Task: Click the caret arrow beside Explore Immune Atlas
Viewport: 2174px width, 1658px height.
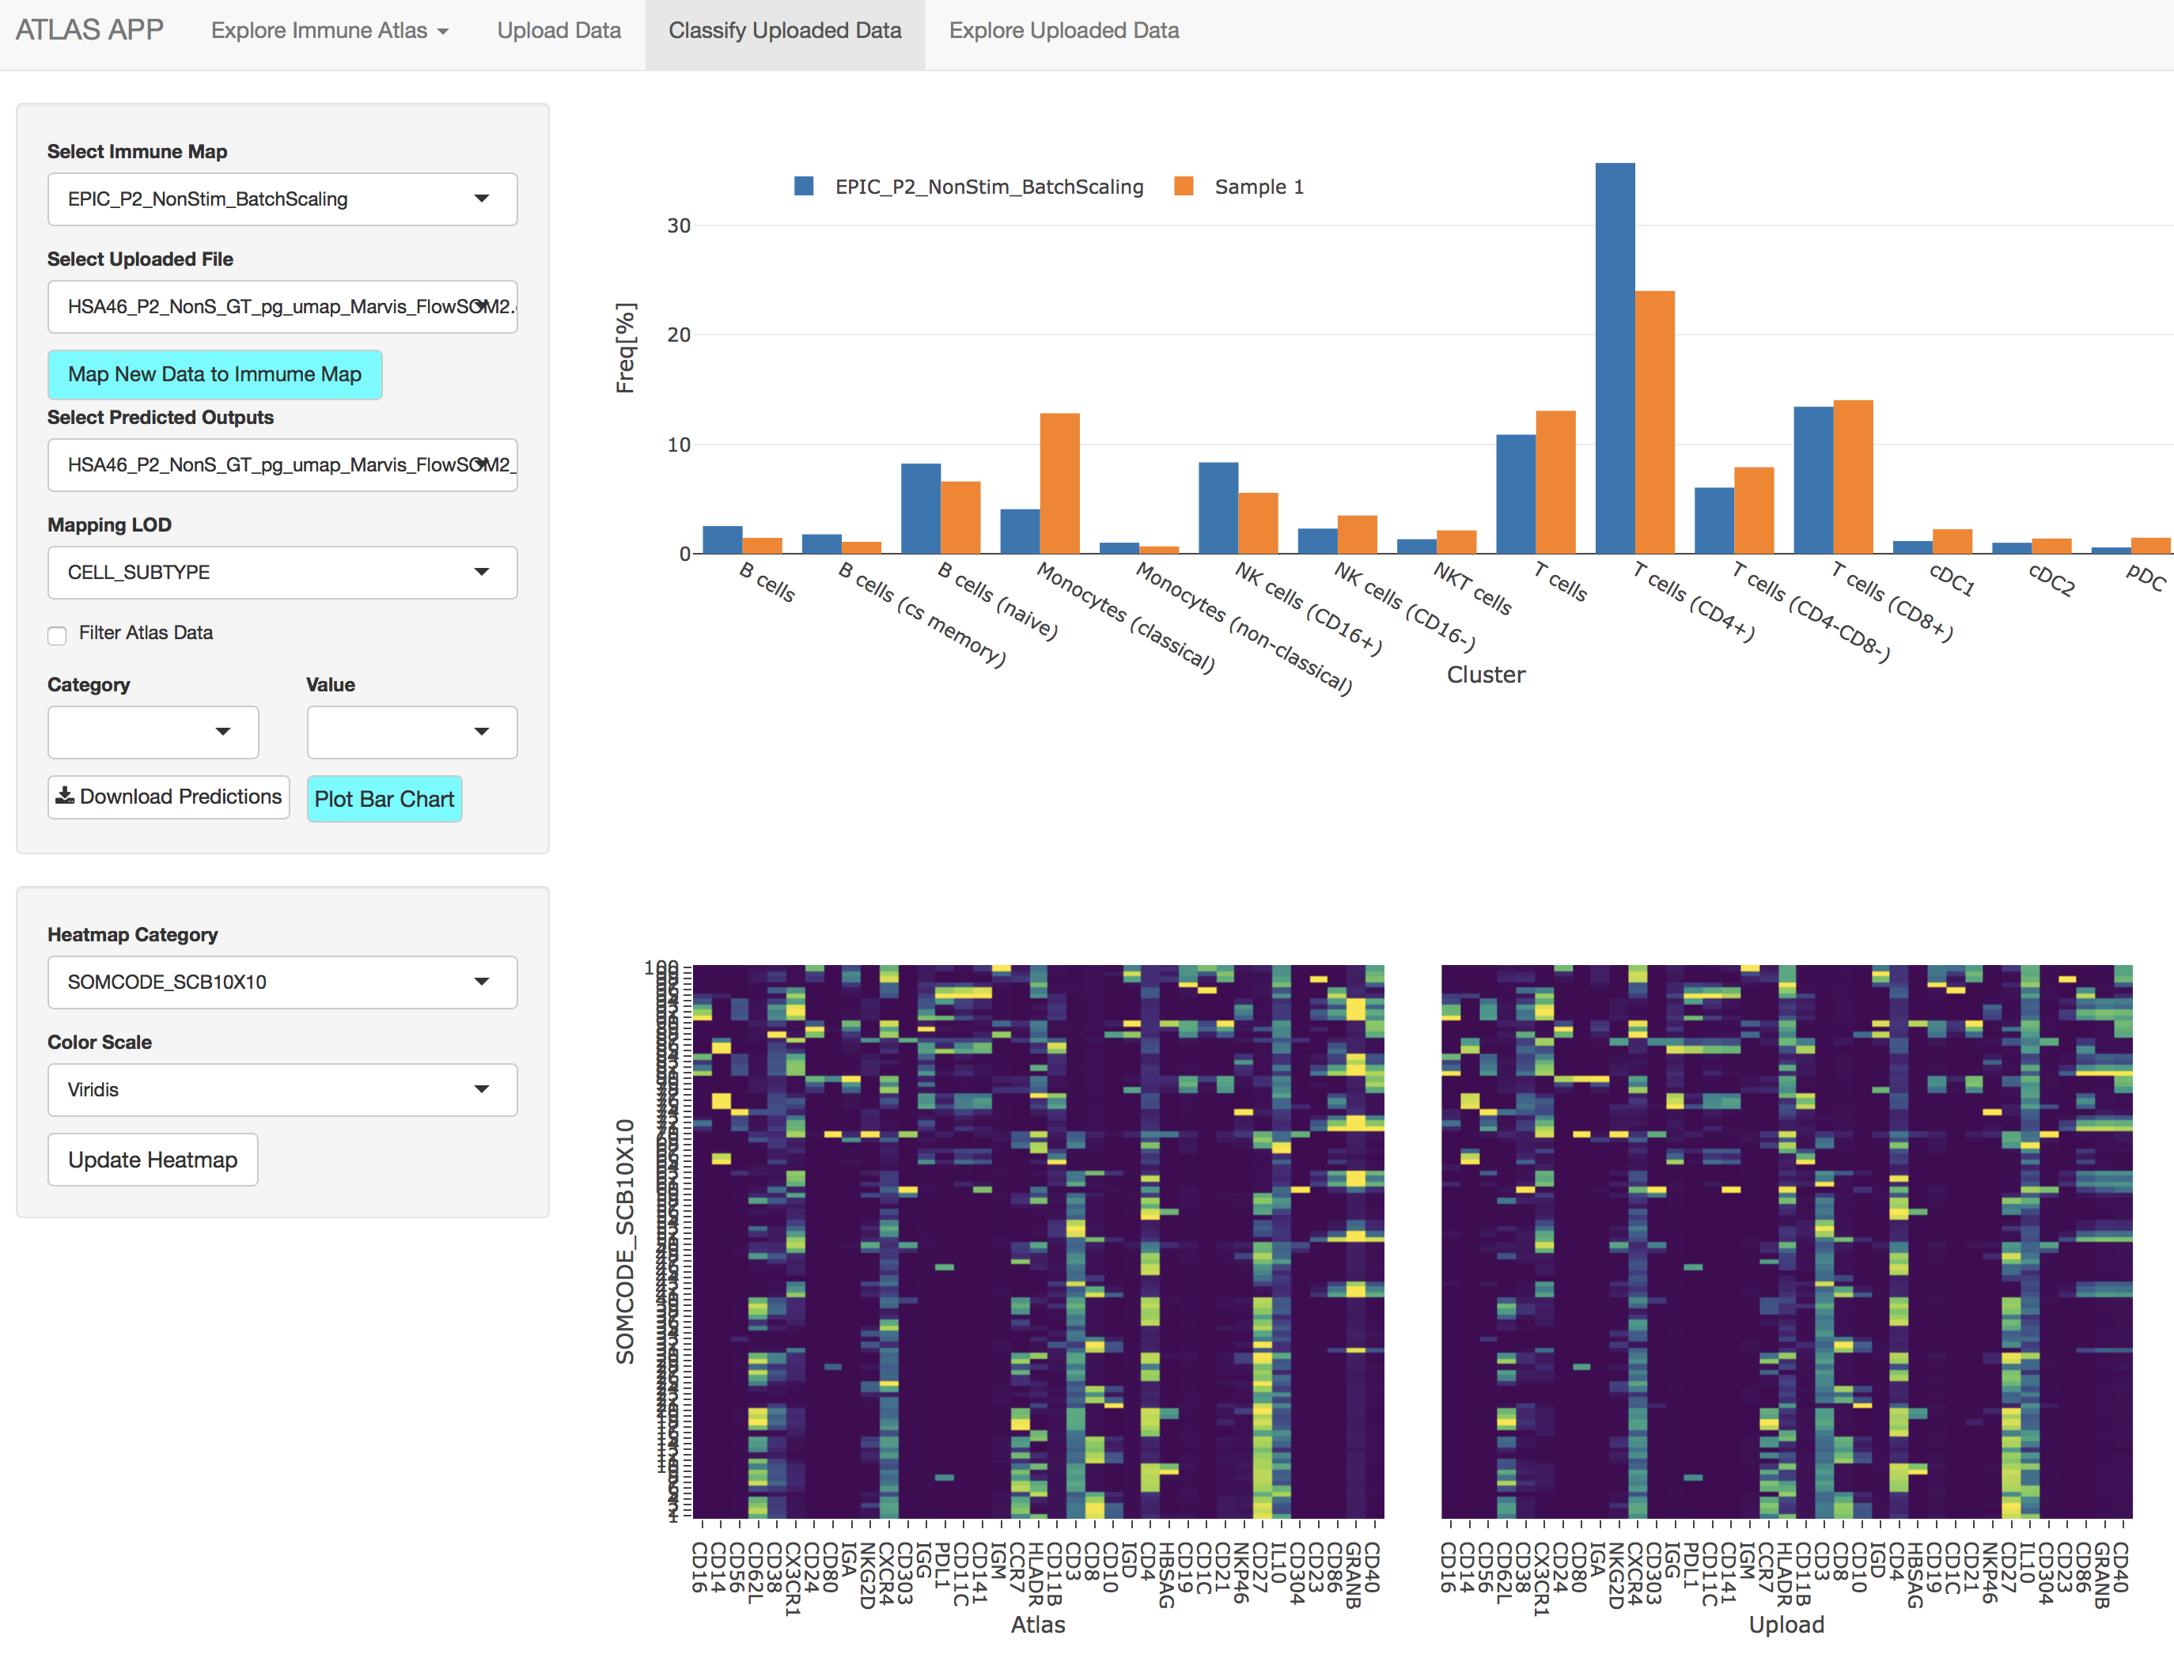Action: click(443, 32)
